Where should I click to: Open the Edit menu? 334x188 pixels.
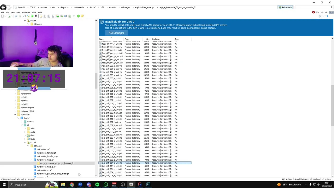click(x=7, y=13)
